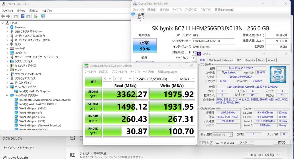The image size is (294, 159).
Task: Click the camera (カメラ) device icon
Action: point(12,44)
